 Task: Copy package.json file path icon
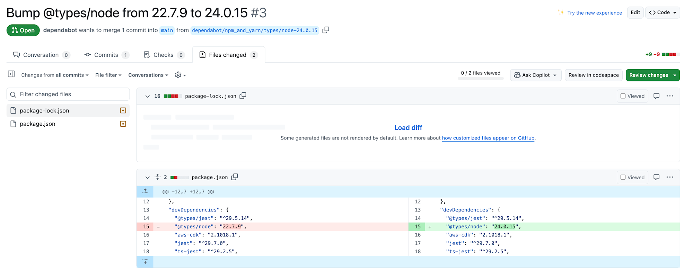click(x=235, y=177)
